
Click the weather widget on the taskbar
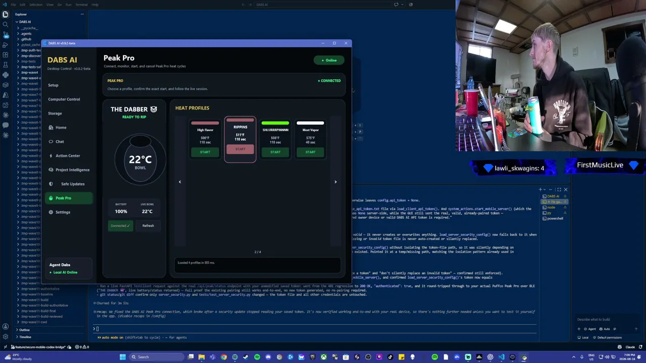[x=18, y=357]
